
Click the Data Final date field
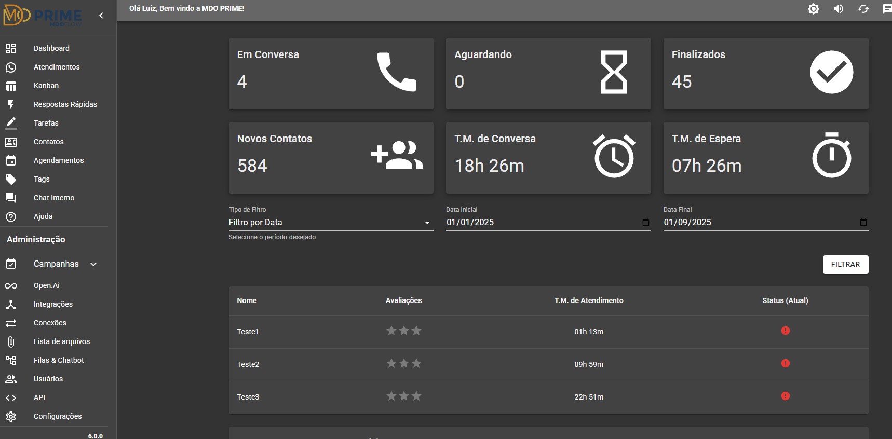click(x=766, y=223)
